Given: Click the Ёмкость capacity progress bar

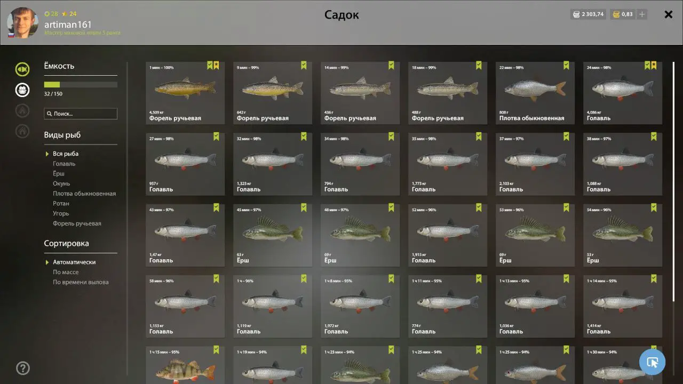Looking at the screenshot, I should click(81, 84).
